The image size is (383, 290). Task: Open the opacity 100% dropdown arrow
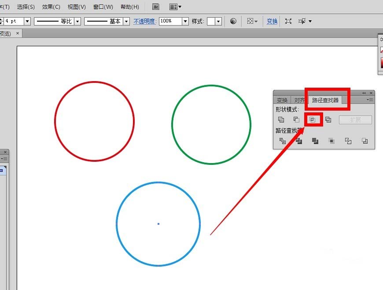(x=185, y=21)
